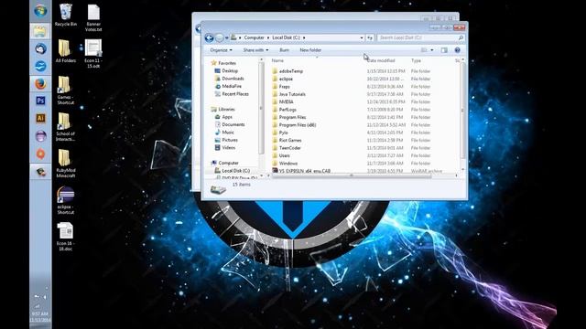This screenshot has width=586, height=329.
Task: Open Downloads in the navigation pane
Action: coord(233,79)
